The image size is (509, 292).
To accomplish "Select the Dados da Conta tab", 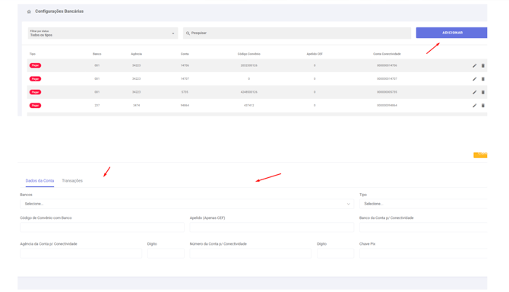I will [x=40, y=180].
